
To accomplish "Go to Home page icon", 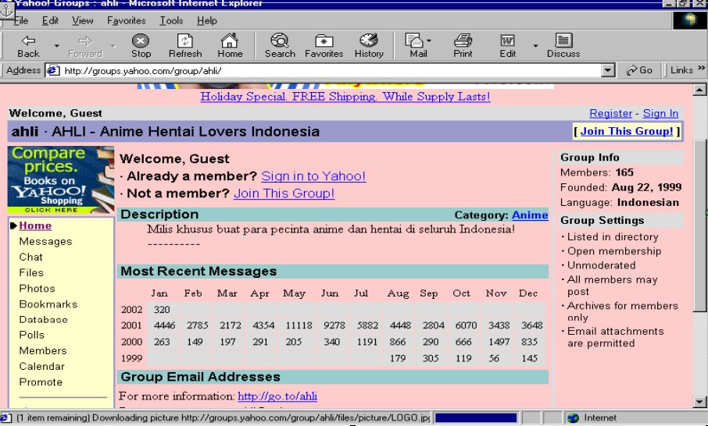I will click(x=230, y=41).
